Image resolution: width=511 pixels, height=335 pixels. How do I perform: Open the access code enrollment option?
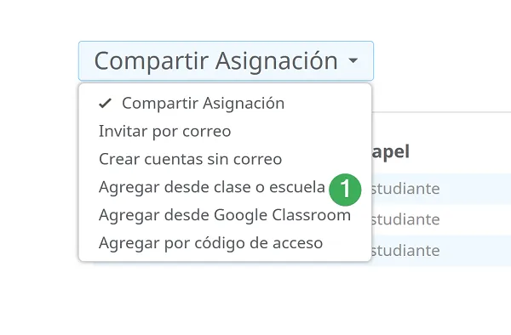point(211,243)
